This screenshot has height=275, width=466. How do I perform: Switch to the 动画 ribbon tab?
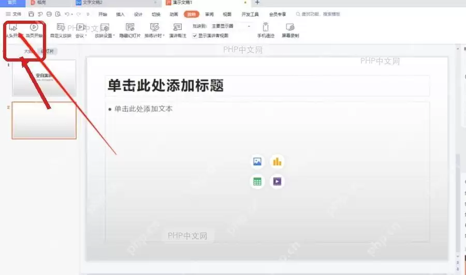tap(174, 14)
